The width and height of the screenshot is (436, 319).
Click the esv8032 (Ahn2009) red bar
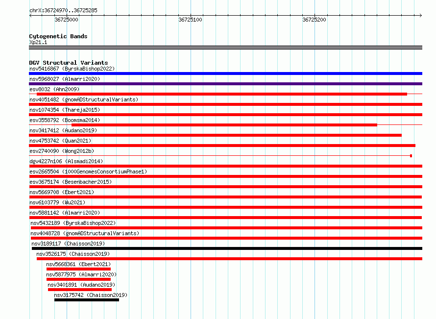pos(222,94)
